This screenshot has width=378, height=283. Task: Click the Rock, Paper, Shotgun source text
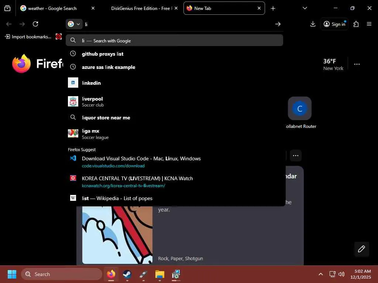(x=180, y=258)
